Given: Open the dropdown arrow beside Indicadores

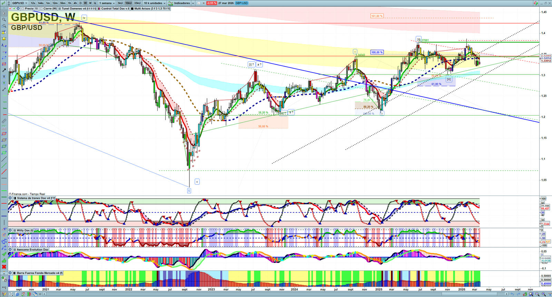Looking at the screenshot, I should coord(193,3).
